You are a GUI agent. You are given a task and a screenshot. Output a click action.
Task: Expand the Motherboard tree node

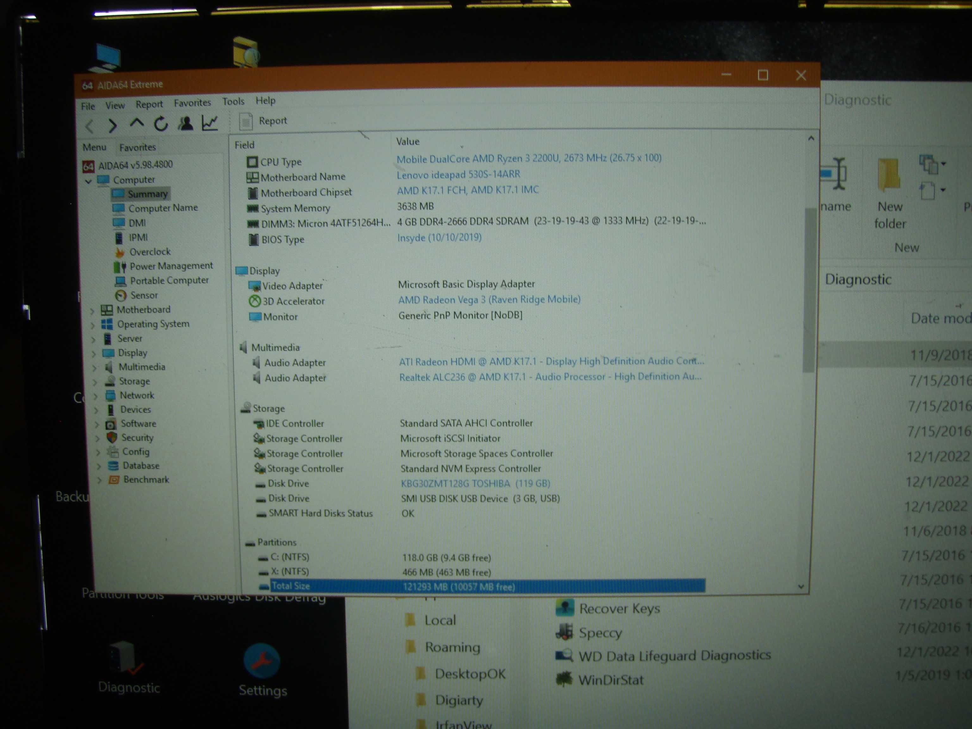[x=92, y=311]
